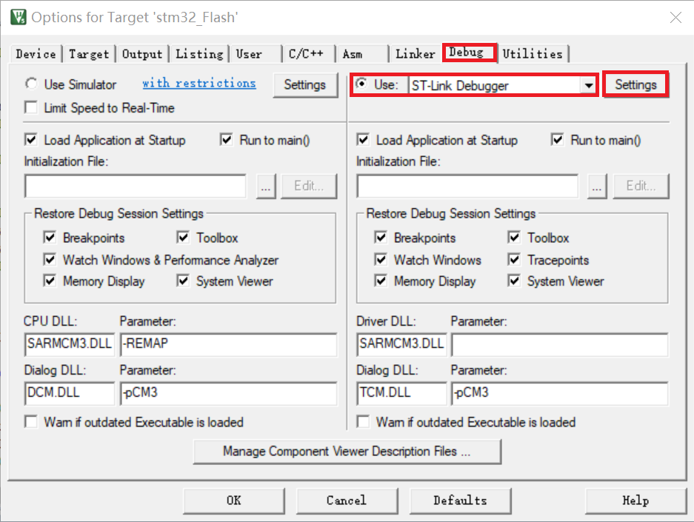This screenshot has width=694, height=522.
Task: Toggle debugger Watch Windows checkbox
Action: pyautogui.click(x=381, y=259)
